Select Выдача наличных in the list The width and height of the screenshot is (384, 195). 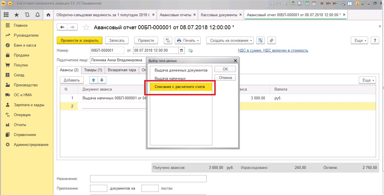[170, 78]
